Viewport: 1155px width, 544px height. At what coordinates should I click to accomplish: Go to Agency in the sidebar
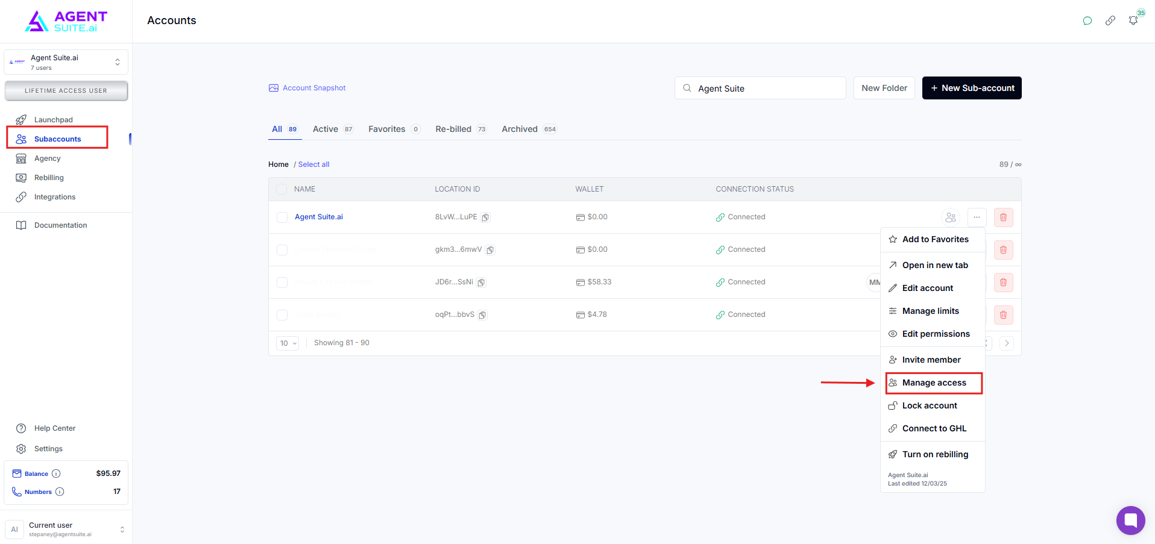[x=47, y=158]
